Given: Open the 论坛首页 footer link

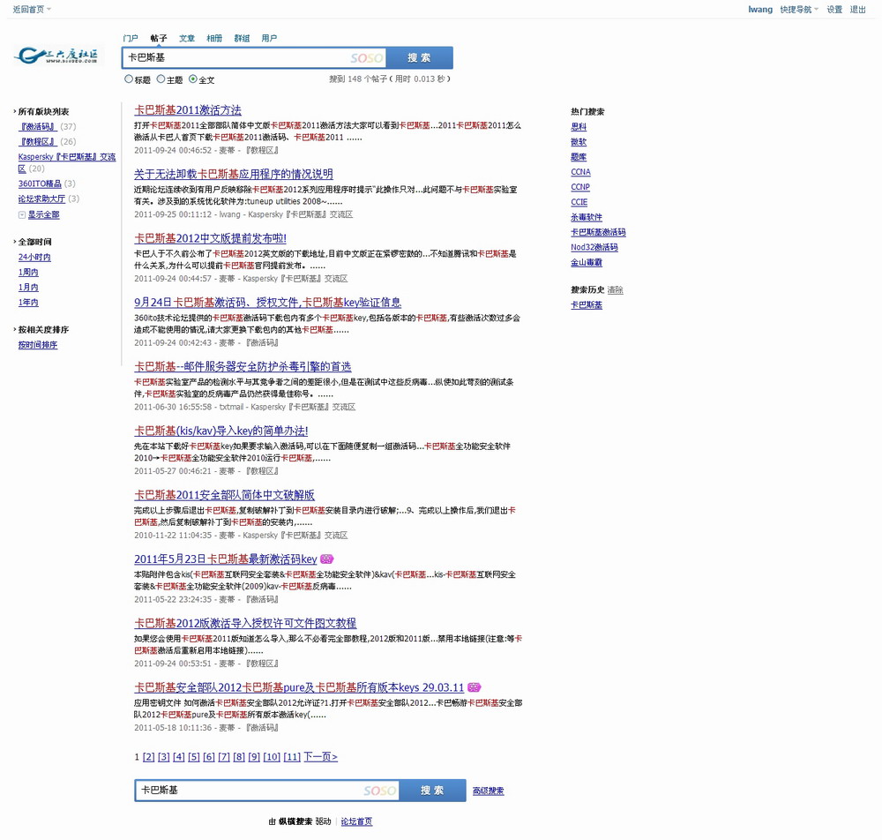Looking at the screenshot, I should click(356, 821).
